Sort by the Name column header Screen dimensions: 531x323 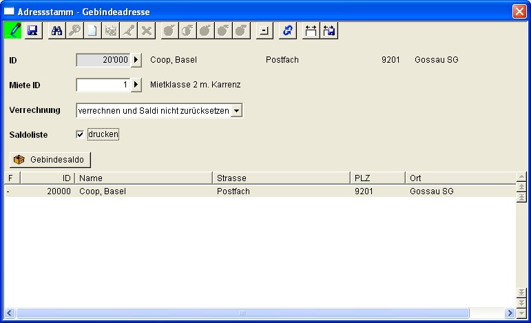(143, 178)
